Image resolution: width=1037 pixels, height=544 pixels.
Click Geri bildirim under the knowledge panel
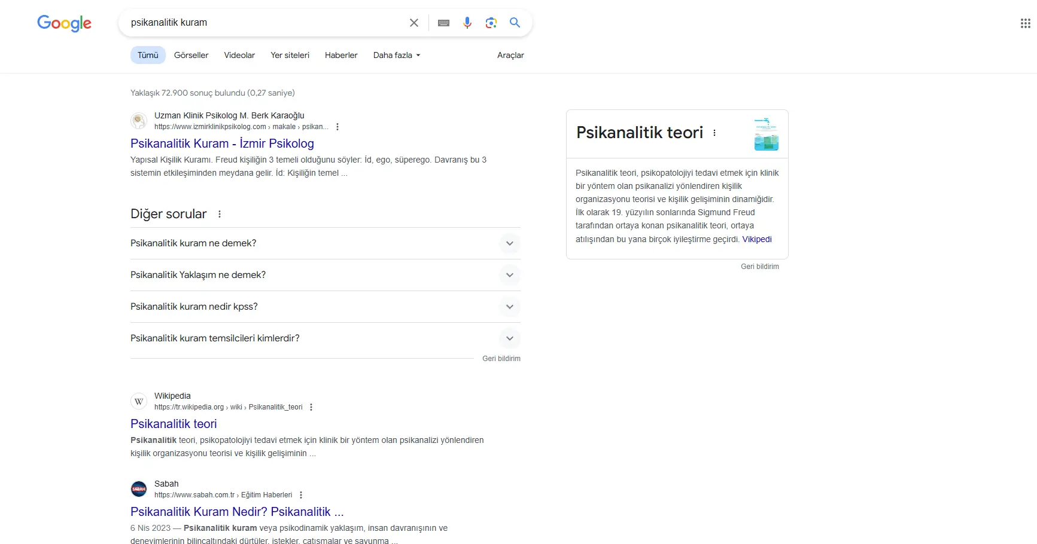(x=760, y=267)
